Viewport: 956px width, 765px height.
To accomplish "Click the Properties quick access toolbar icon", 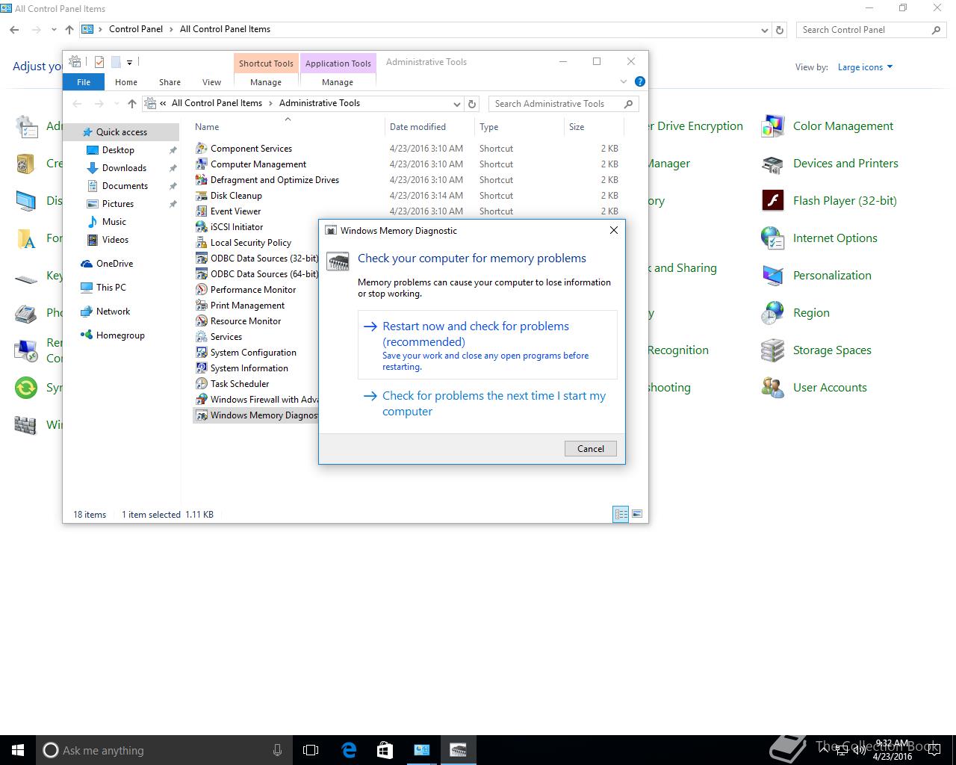I will 99,62.
